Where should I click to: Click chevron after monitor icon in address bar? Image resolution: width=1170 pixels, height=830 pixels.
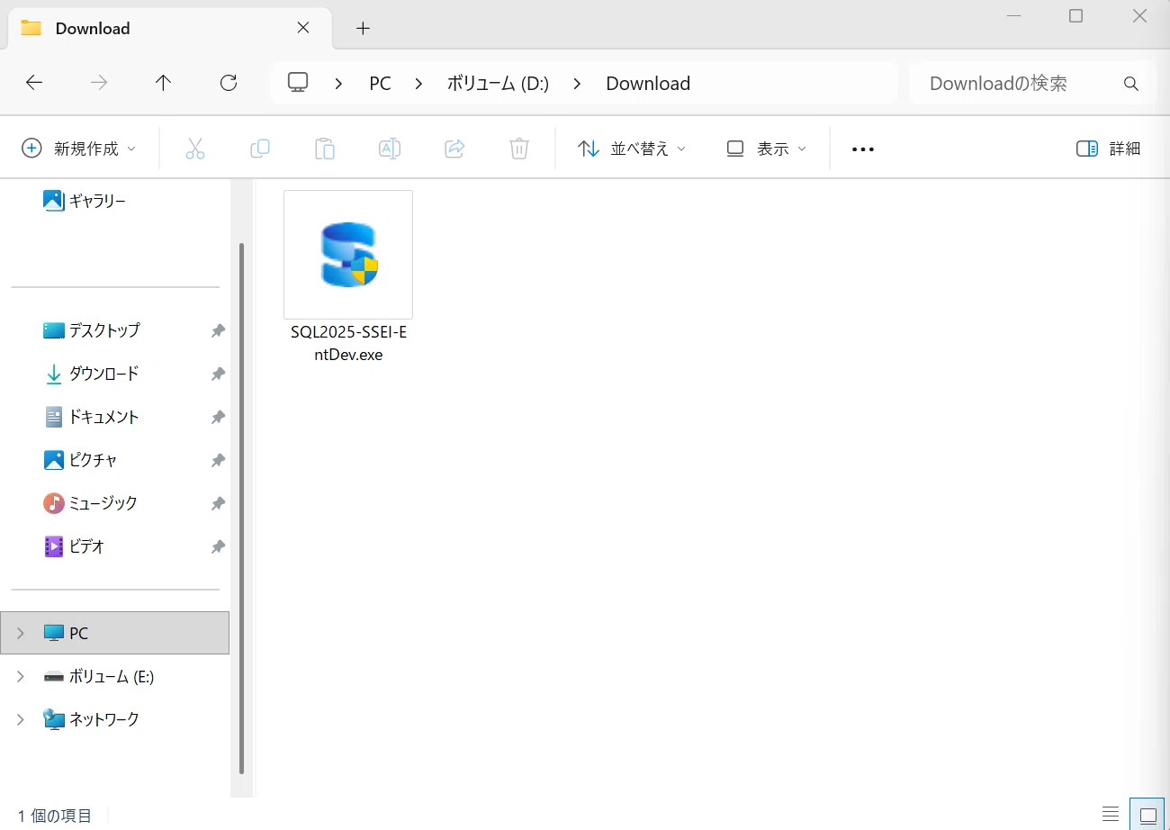click(339, 84)
